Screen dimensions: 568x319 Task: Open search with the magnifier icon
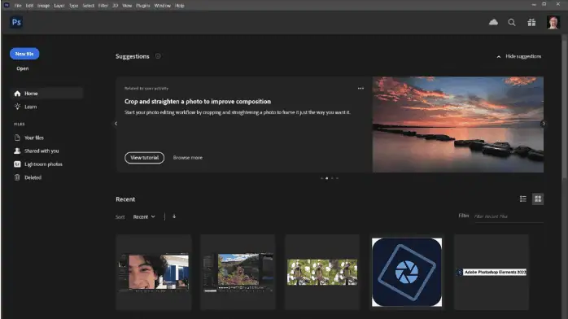(x=512, y=23)
